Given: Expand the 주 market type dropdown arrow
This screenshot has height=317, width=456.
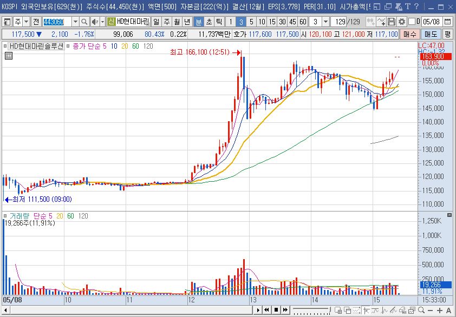Looking at the screenshot, I should click(27, 22).
